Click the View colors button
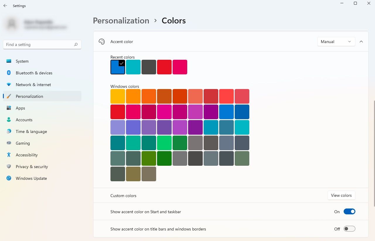 (341, 195)
